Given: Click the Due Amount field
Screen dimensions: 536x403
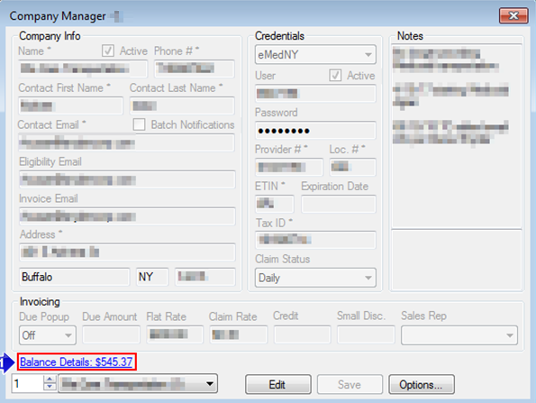Looking at the screenshot, I should point(111,334).
